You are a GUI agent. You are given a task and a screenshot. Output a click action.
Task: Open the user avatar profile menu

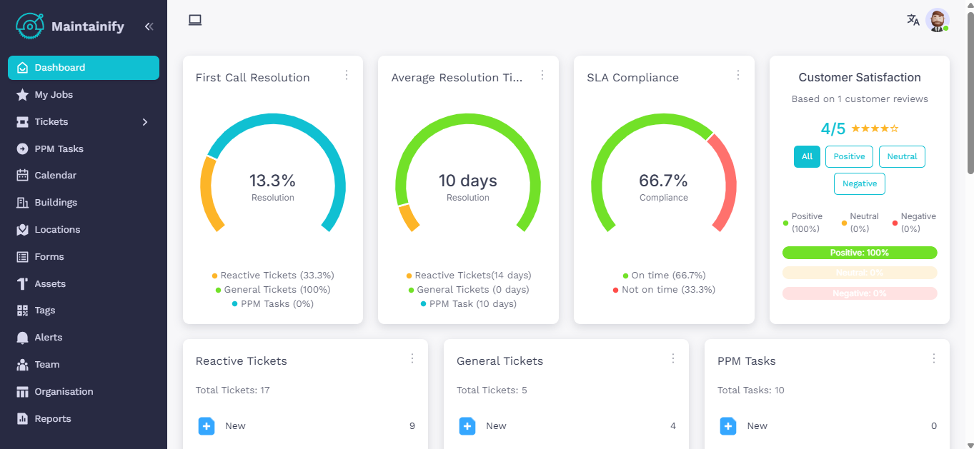[936, 20]
